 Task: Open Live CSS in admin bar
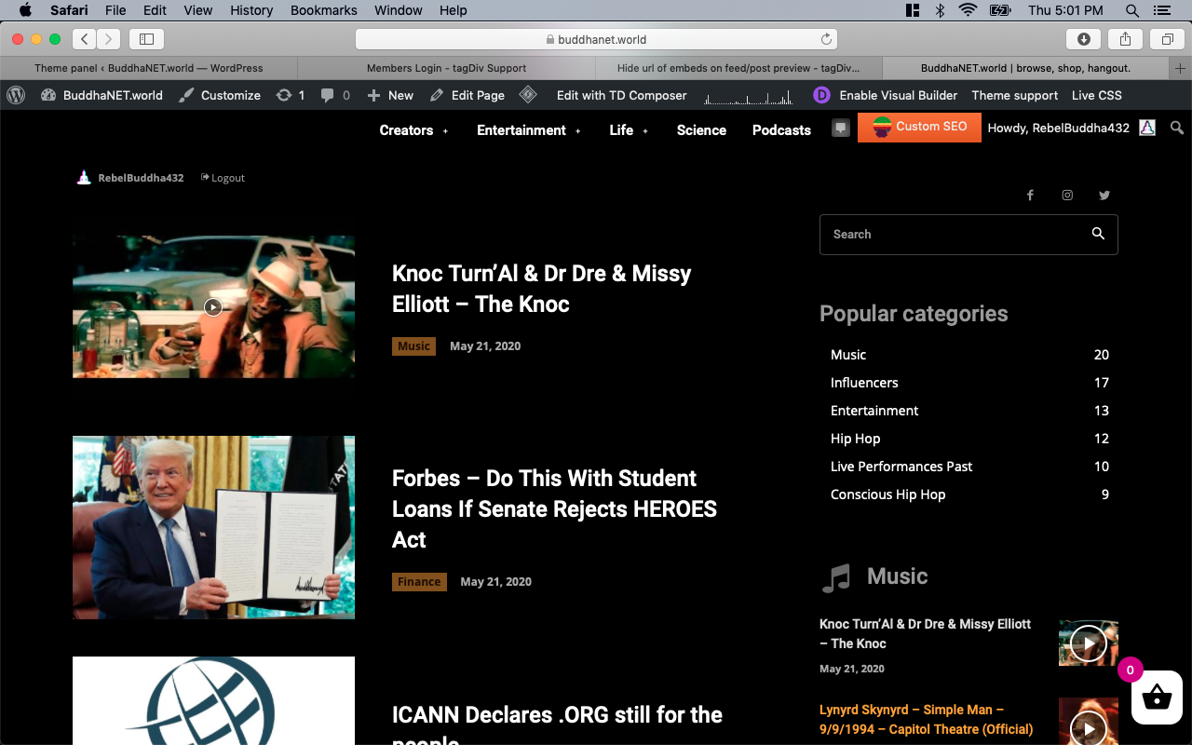[x=1097, y=95]
